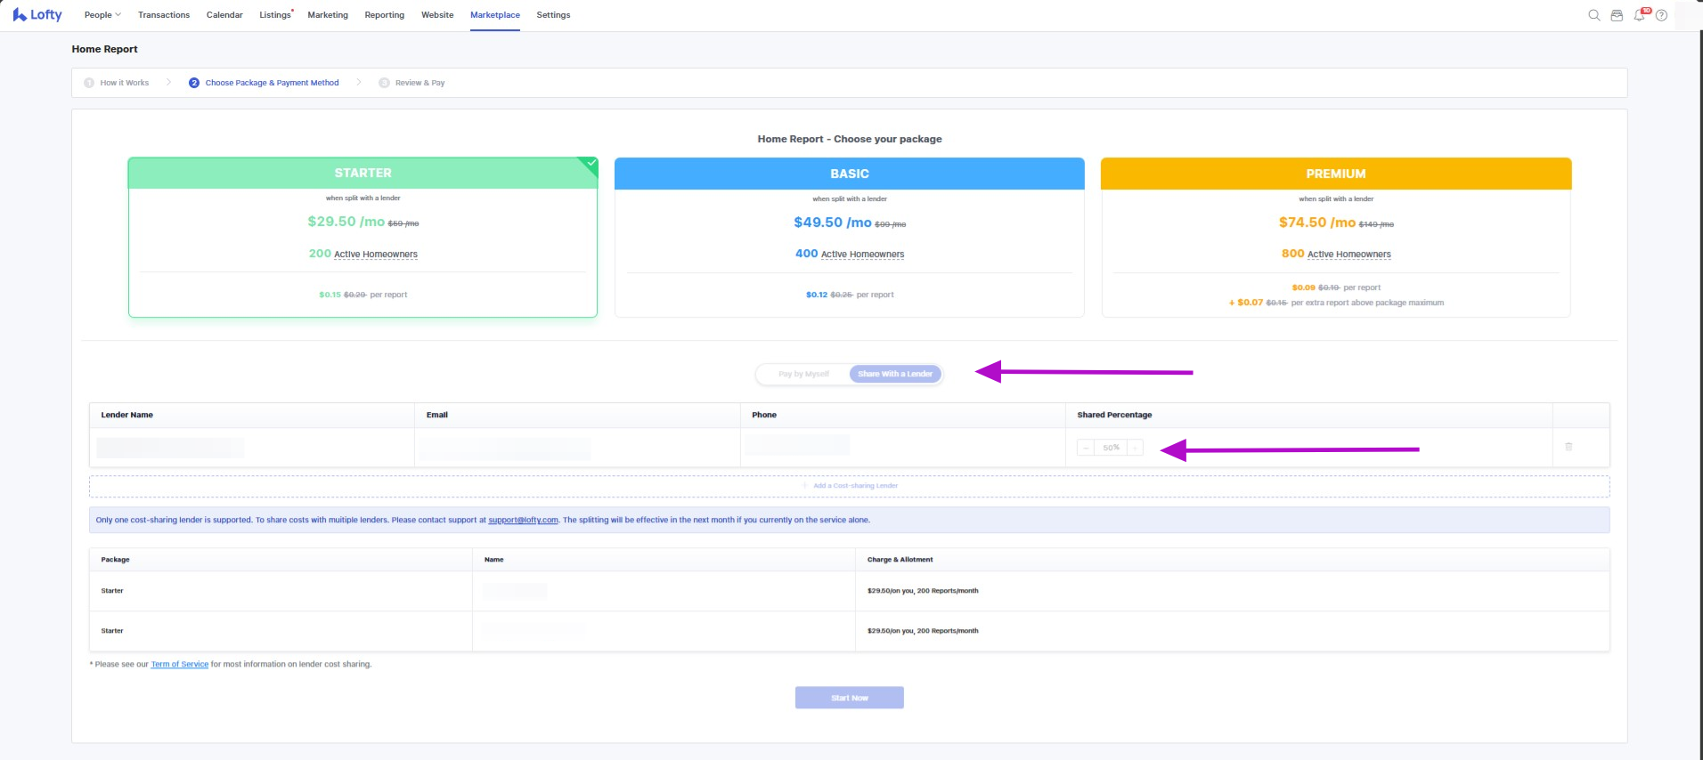Viewport: 1703px width, 760px height.
Task: Click the selected checkmark on Starter card
Action: (x=590, y=164)
